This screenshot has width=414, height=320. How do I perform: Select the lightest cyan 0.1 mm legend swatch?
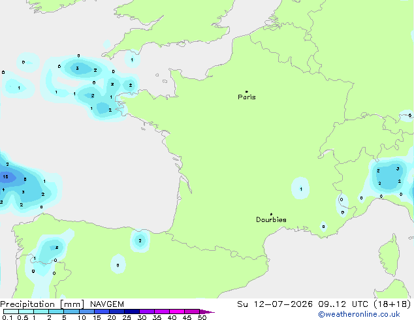[x=11, y=312]
